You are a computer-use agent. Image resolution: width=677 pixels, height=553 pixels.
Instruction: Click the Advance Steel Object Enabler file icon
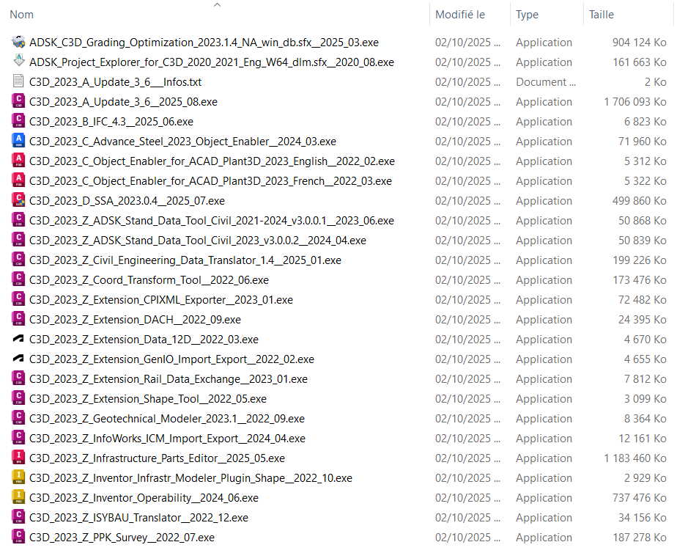(18, 142)
